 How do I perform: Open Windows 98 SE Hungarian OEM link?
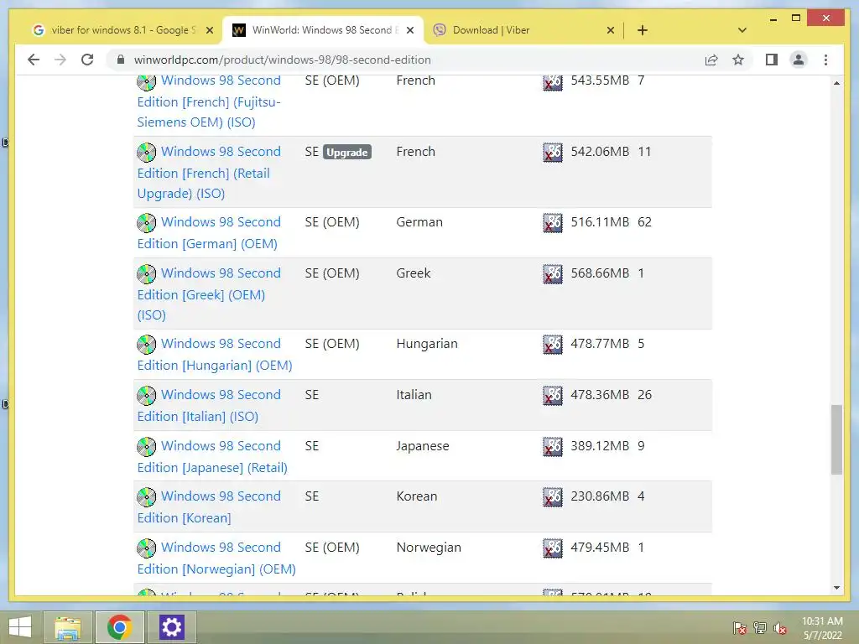[x=215, y=355]
